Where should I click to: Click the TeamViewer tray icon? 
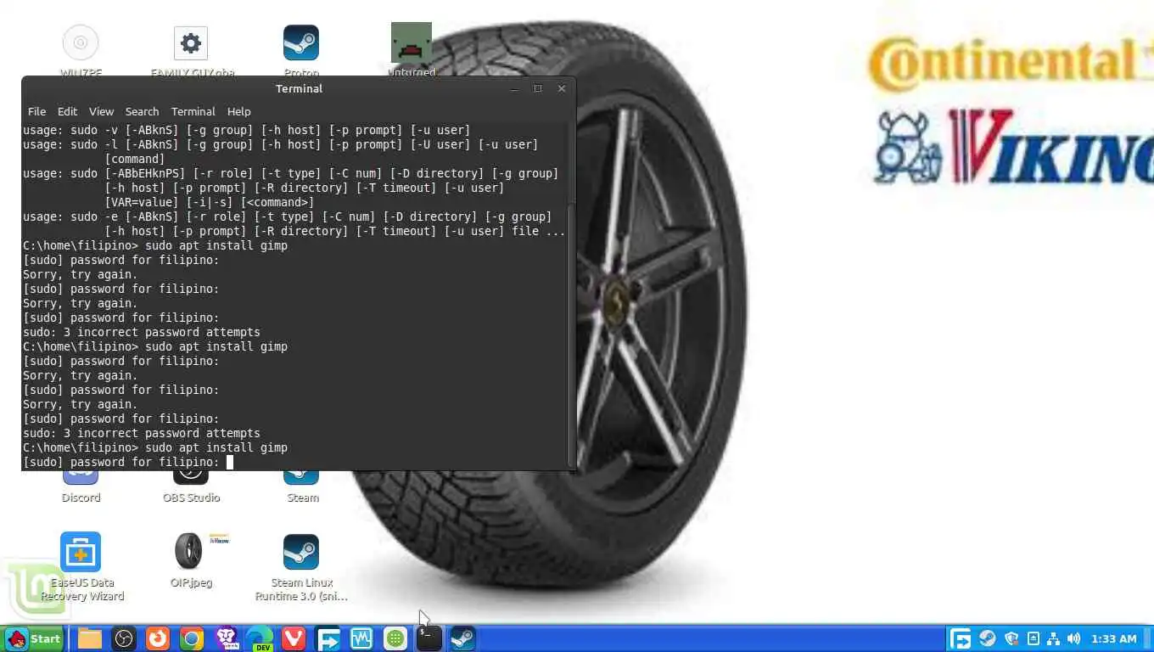tap(961, 638)
